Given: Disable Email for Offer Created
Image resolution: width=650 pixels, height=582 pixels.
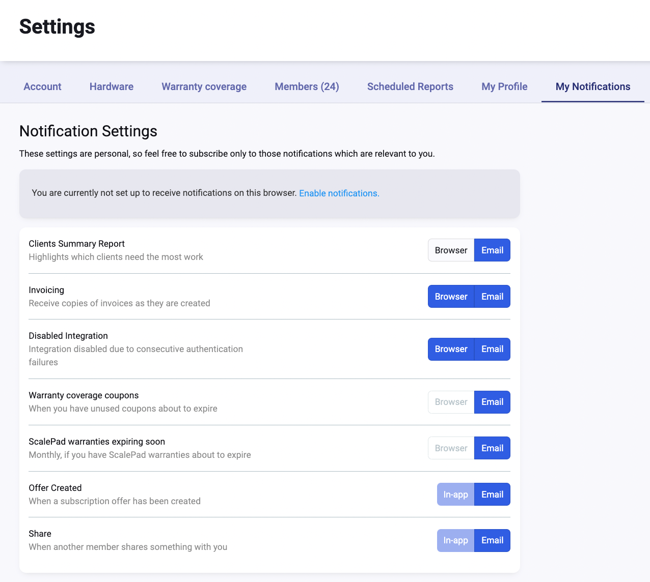Looking at the screenshot, I should click(492, 494).
